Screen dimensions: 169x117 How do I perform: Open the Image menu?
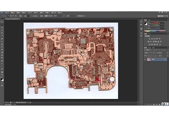pyautogui.click(x=19, y=13)
